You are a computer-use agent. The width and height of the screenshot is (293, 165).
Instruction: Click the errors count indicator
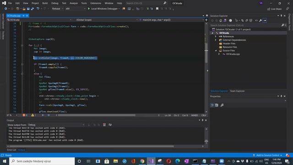pyautogui.click(x=25, y=115)
